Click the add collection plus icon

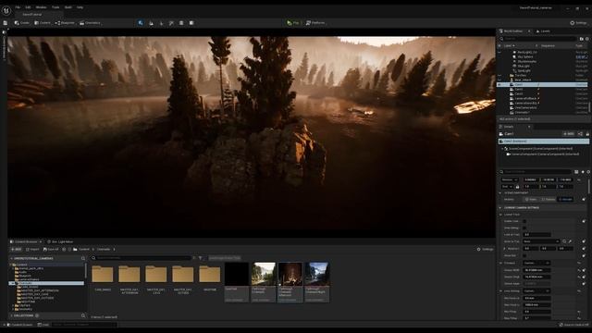[x=37, y=315]
